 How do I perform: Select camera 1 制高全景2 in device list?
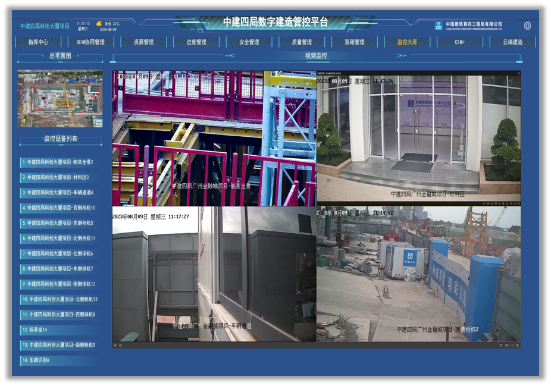click(x=58, y=162)
